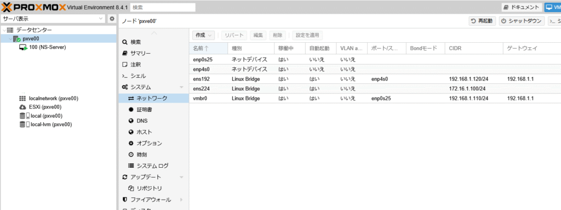The image size is (561, 210).
Task: Click the globe icon beside DNS
Action: 131,121
